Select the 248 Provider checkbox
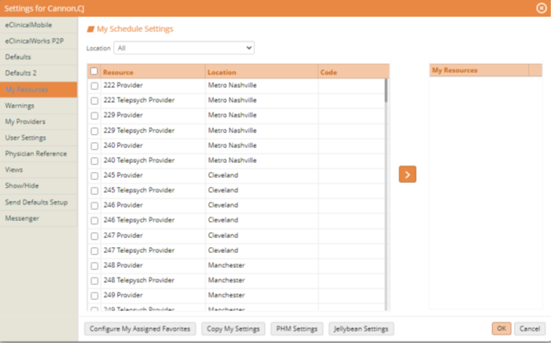Image resolution: width=551 pixels, height=343 pixels. (x=94, y=266)
